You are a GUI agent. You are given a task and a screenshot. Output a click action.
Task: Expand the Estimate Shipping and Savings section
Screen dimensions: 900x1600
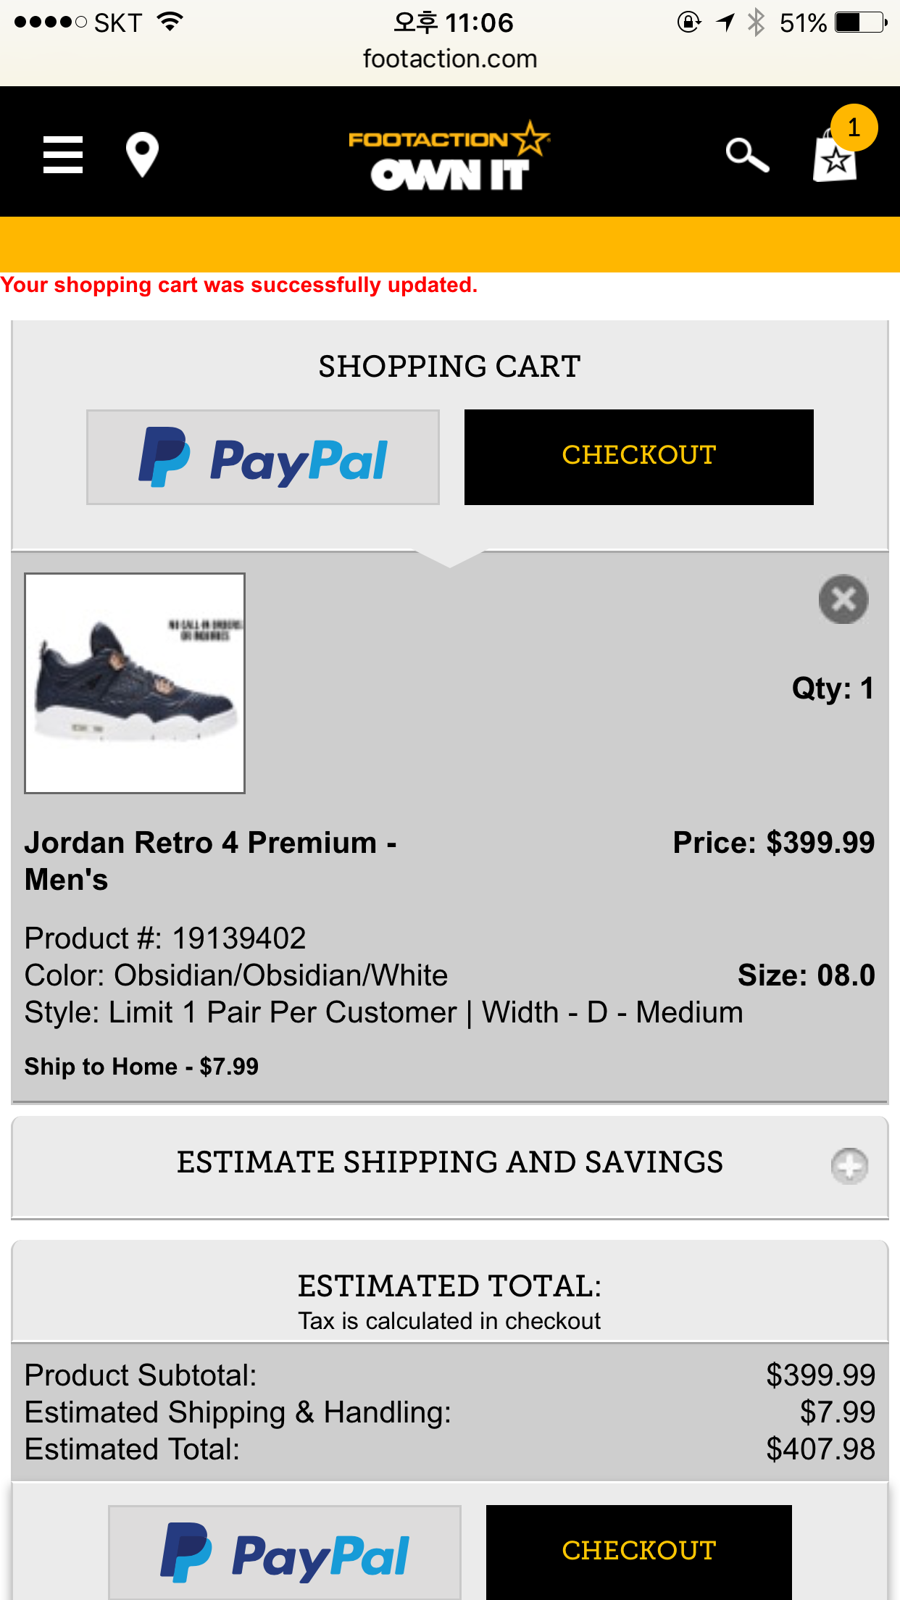450,1167
